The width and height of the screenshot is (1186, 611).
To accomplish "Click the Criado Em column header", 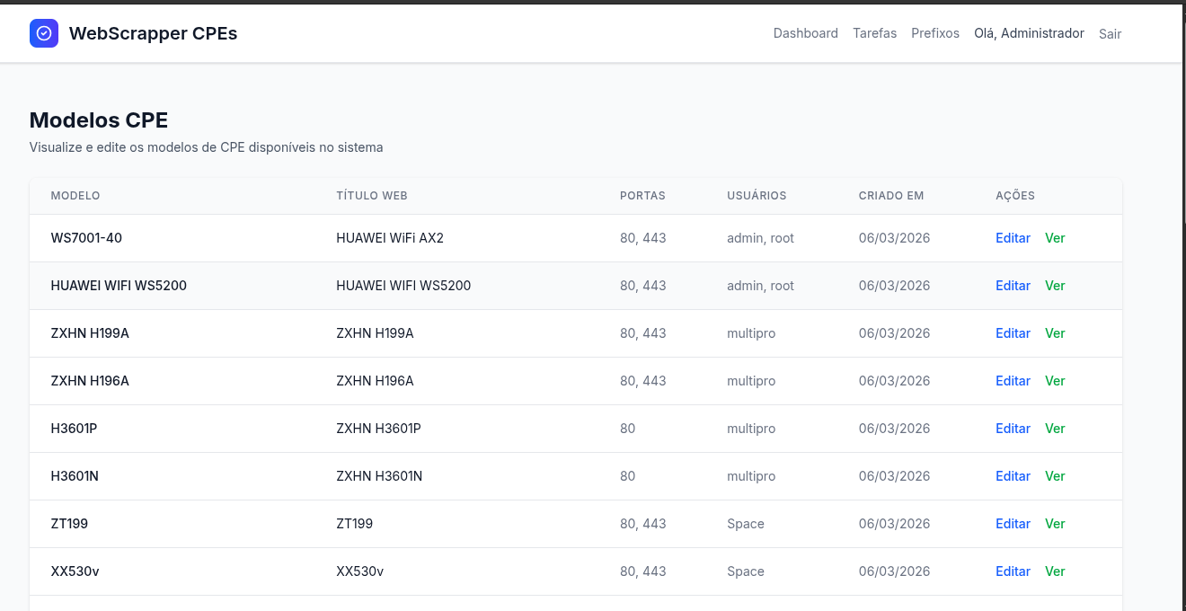I will pyautogui.click(x=890, y=196).
